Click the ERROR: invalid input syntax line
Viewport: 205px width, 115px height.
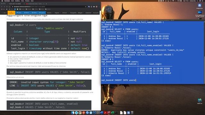click(47, 82)
